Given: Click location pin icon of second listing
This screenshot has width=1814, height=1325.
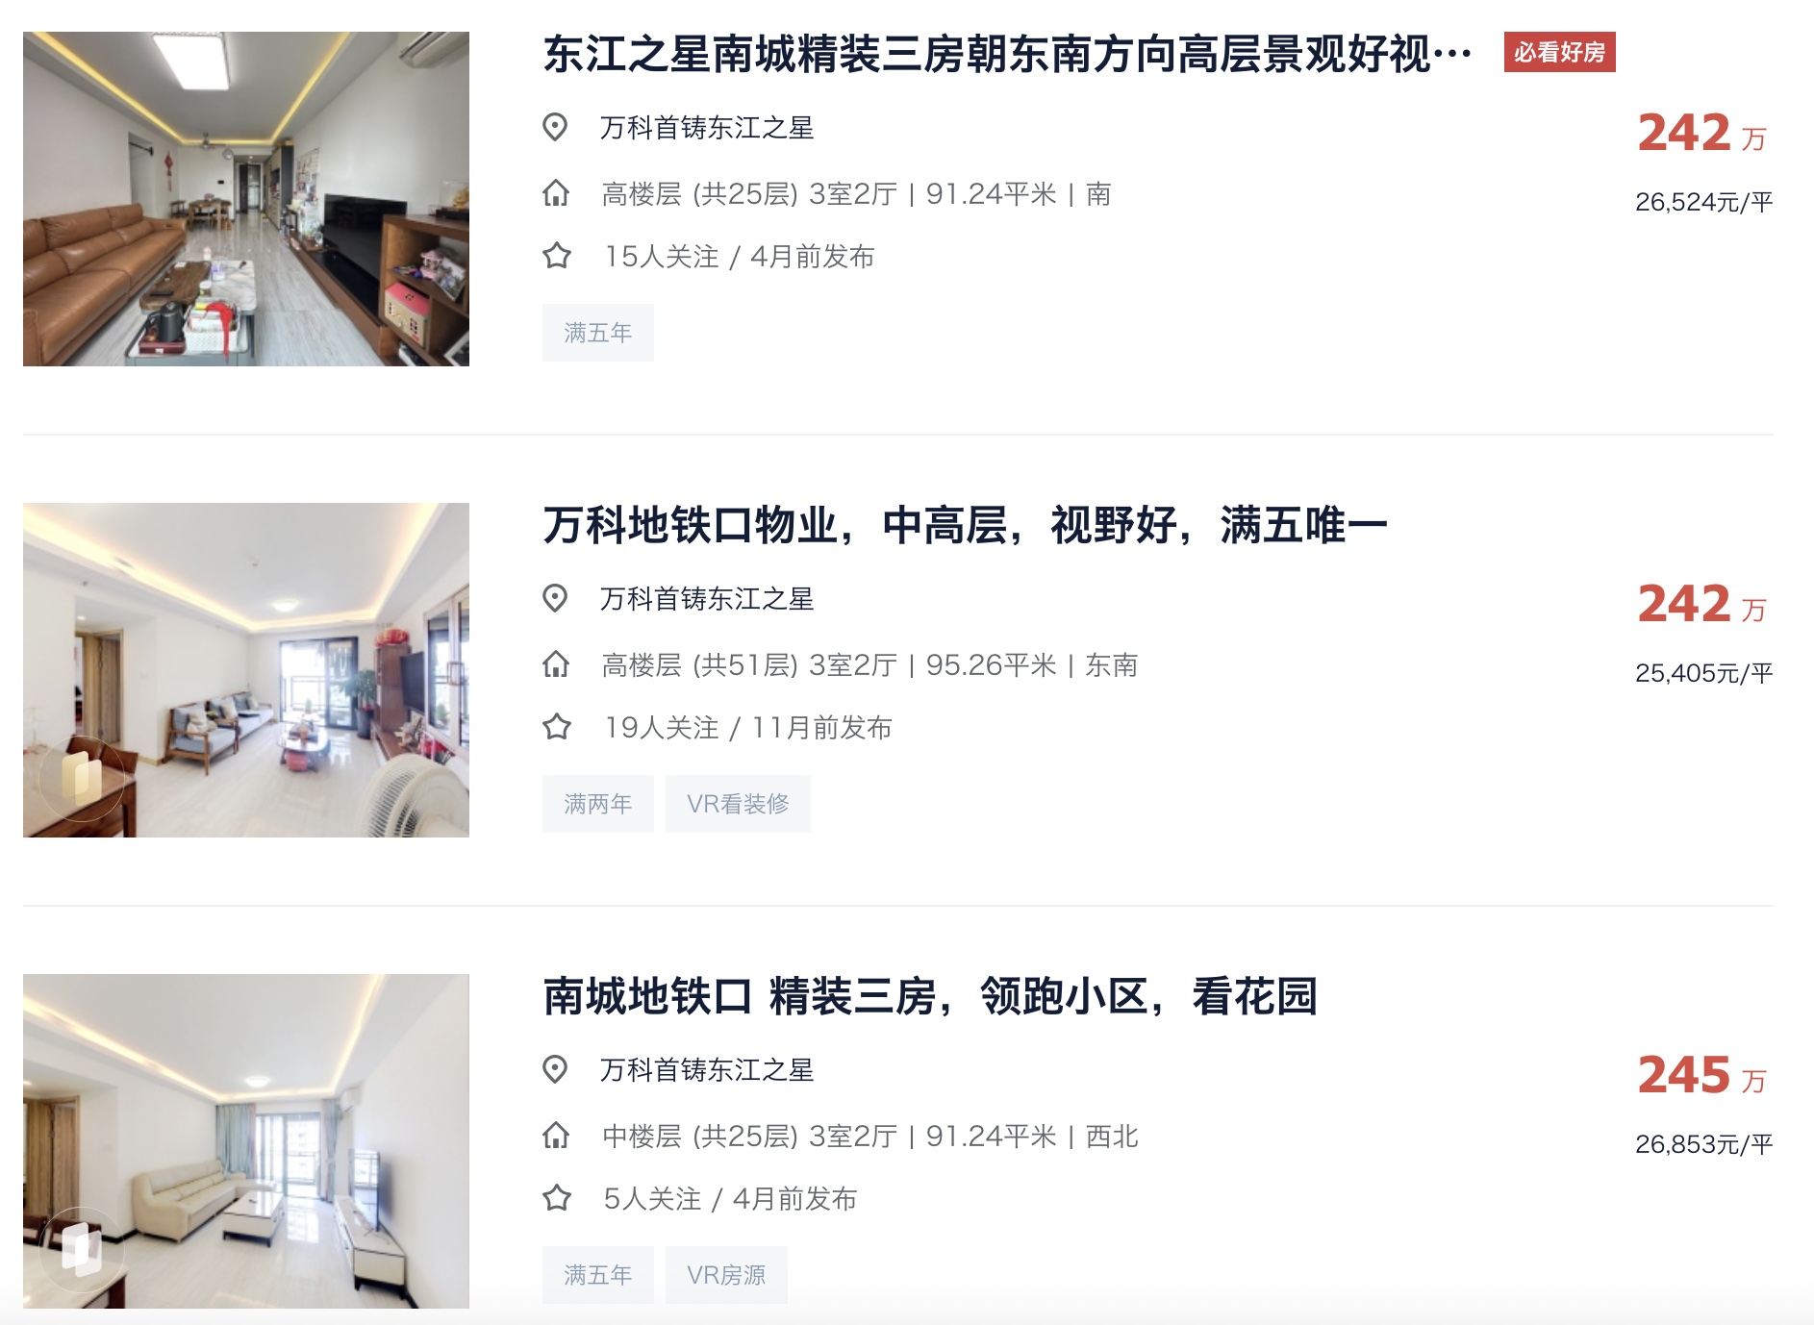Looking at the screenshot, I should coord(555,598).
